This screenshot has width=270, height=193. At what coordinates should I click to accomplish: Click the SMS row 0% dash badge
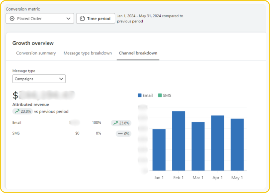point(123,134)
